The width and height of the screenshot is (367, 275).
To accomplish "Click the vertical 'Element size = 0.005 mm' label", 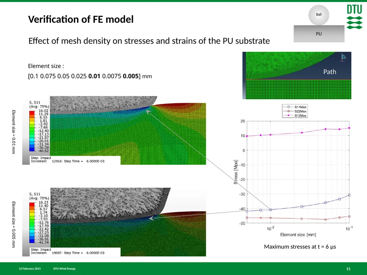I will tap(13, 225).
